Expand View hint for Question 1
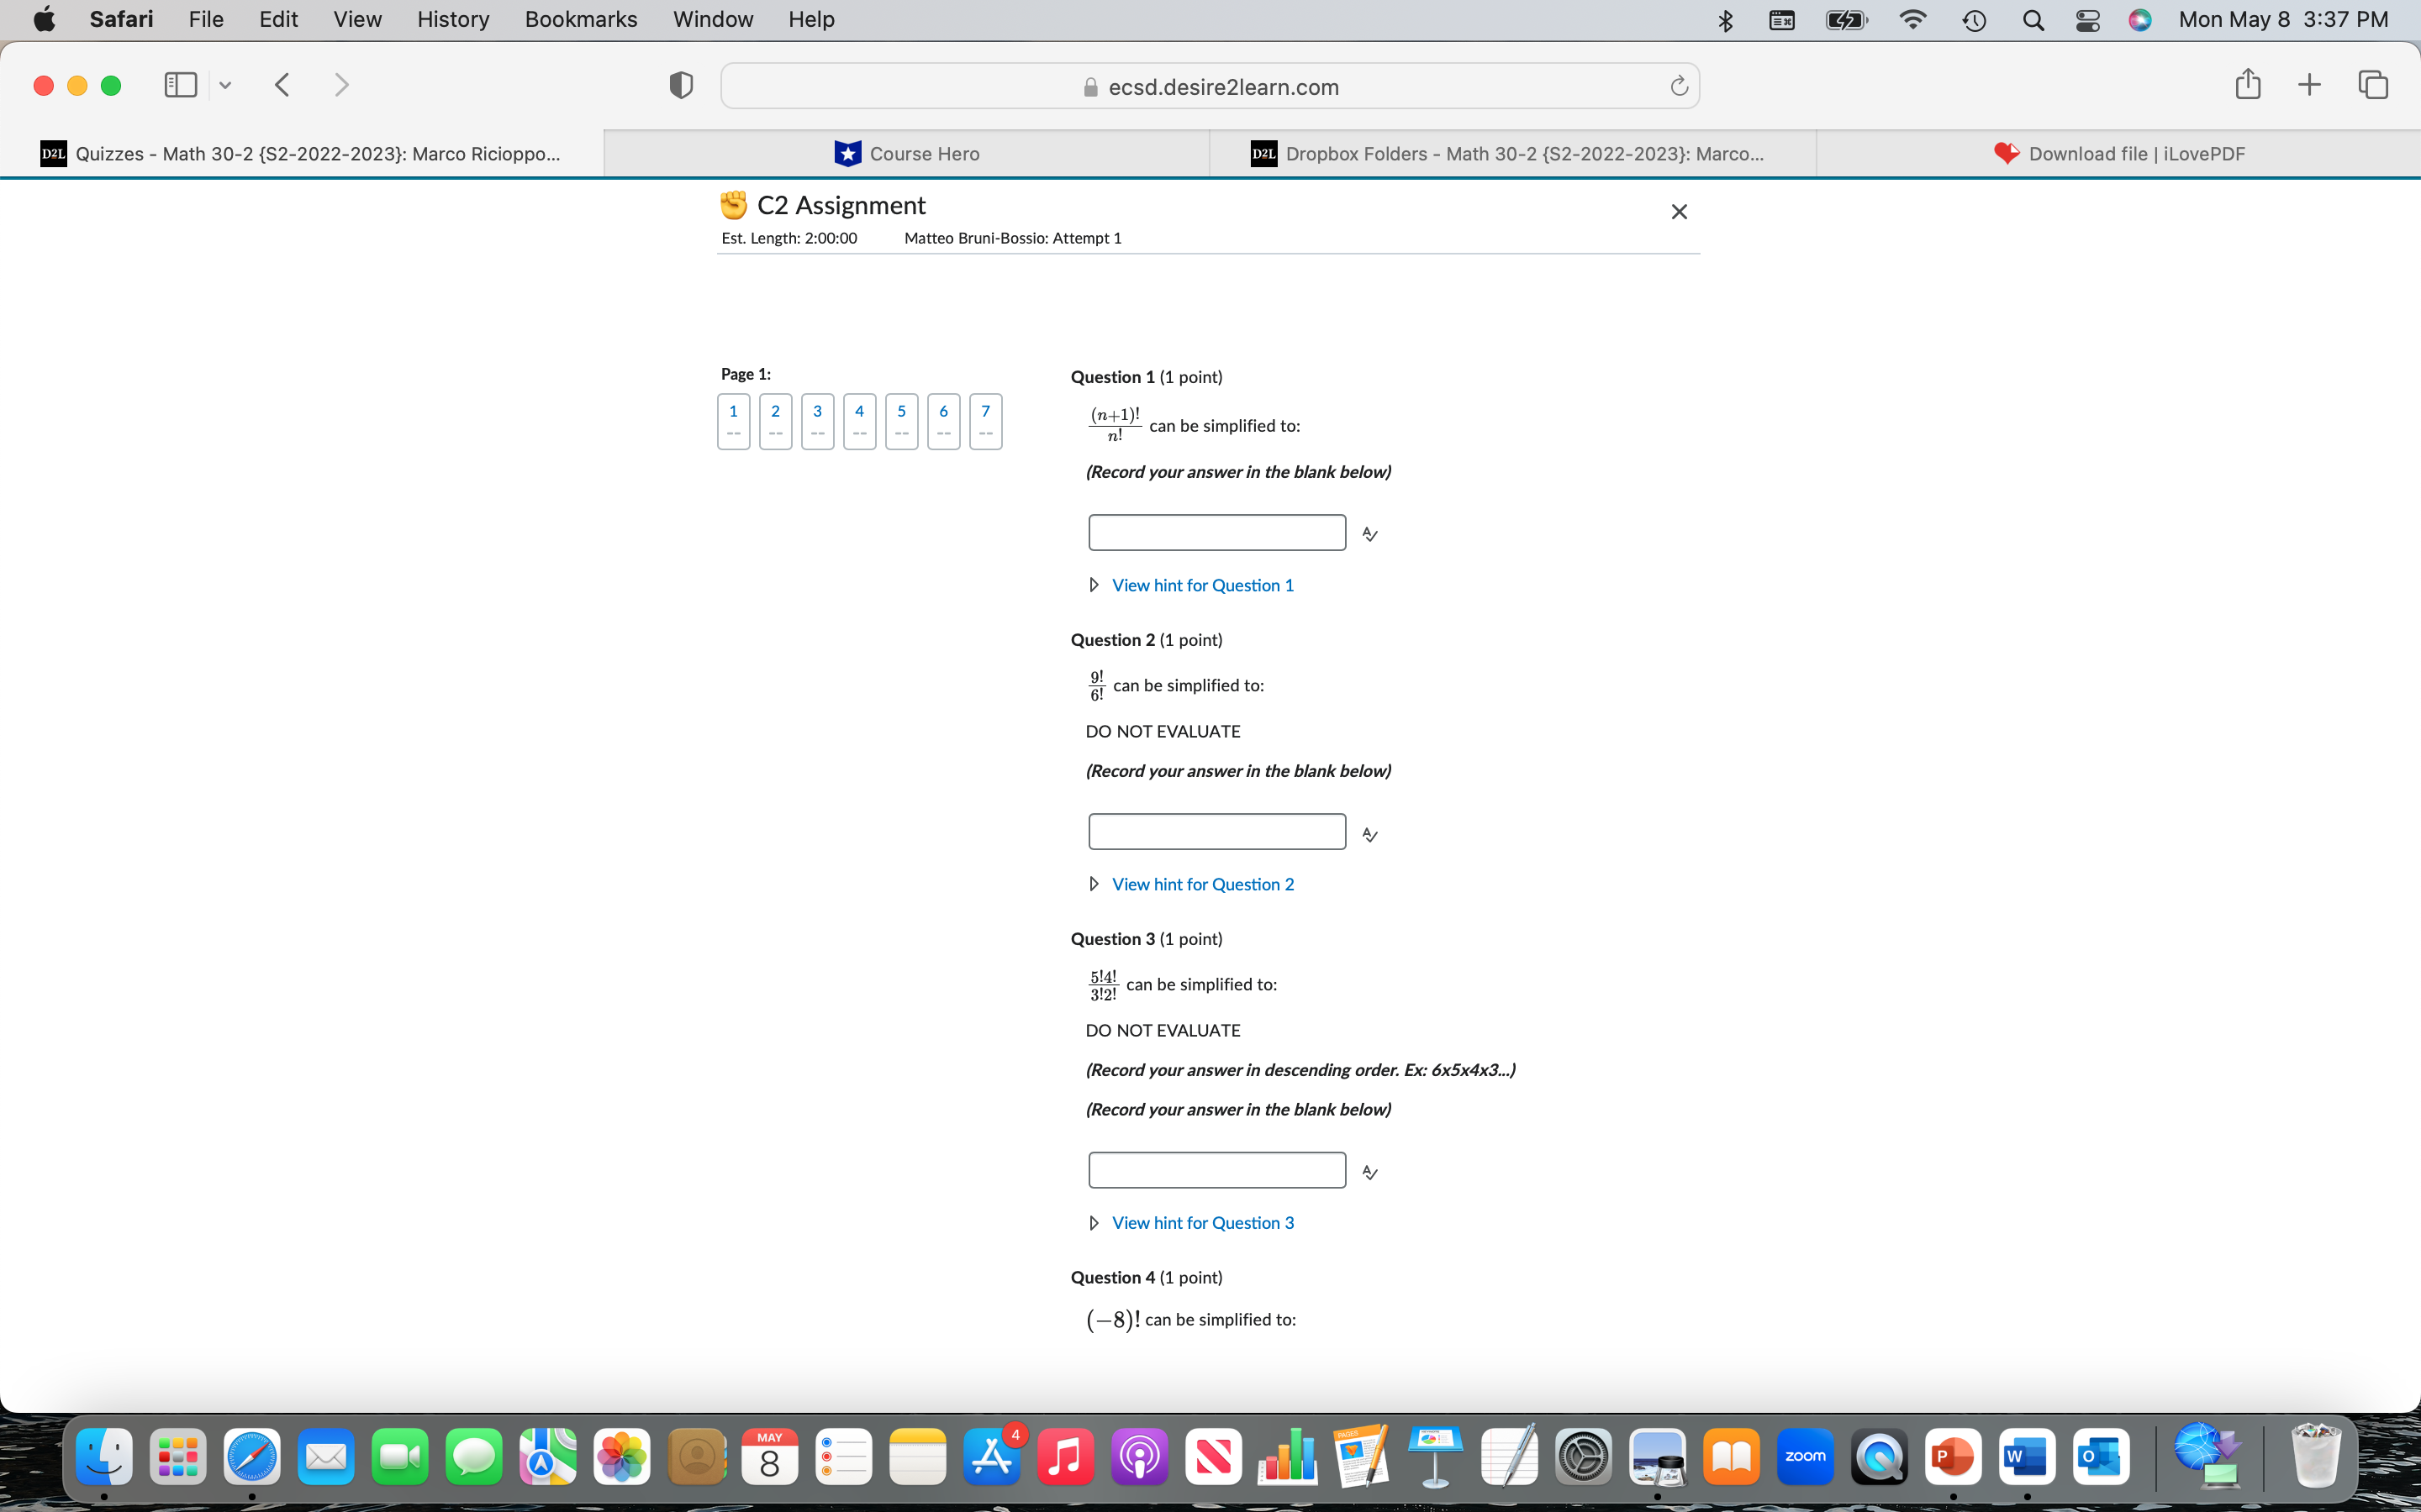 (x=1201, y=585)
